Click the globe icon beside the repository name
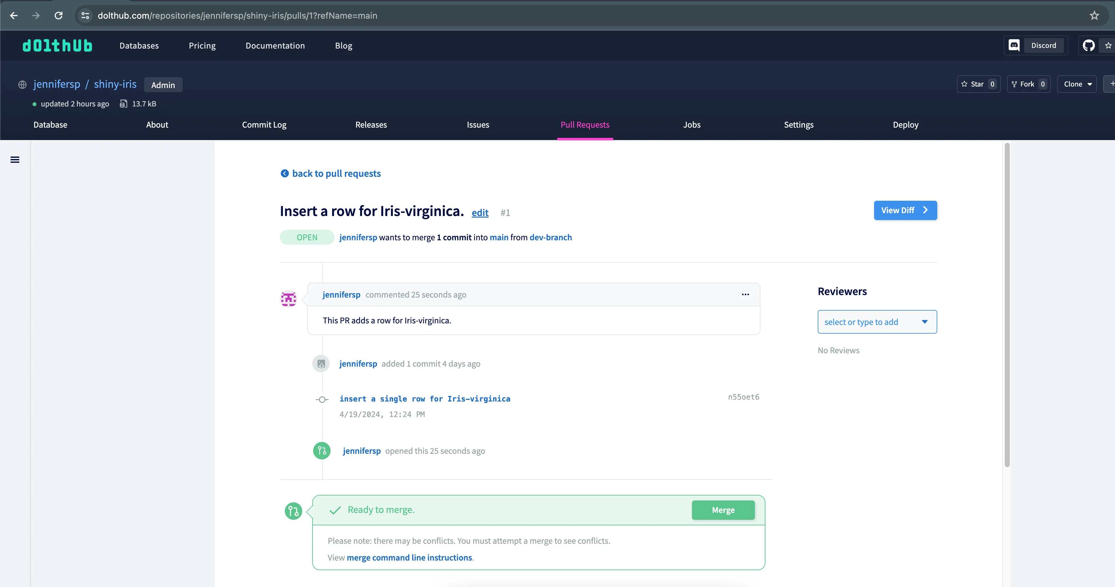Image resolution: width=1115 pixels, height=587 pixels. point(22,84)
